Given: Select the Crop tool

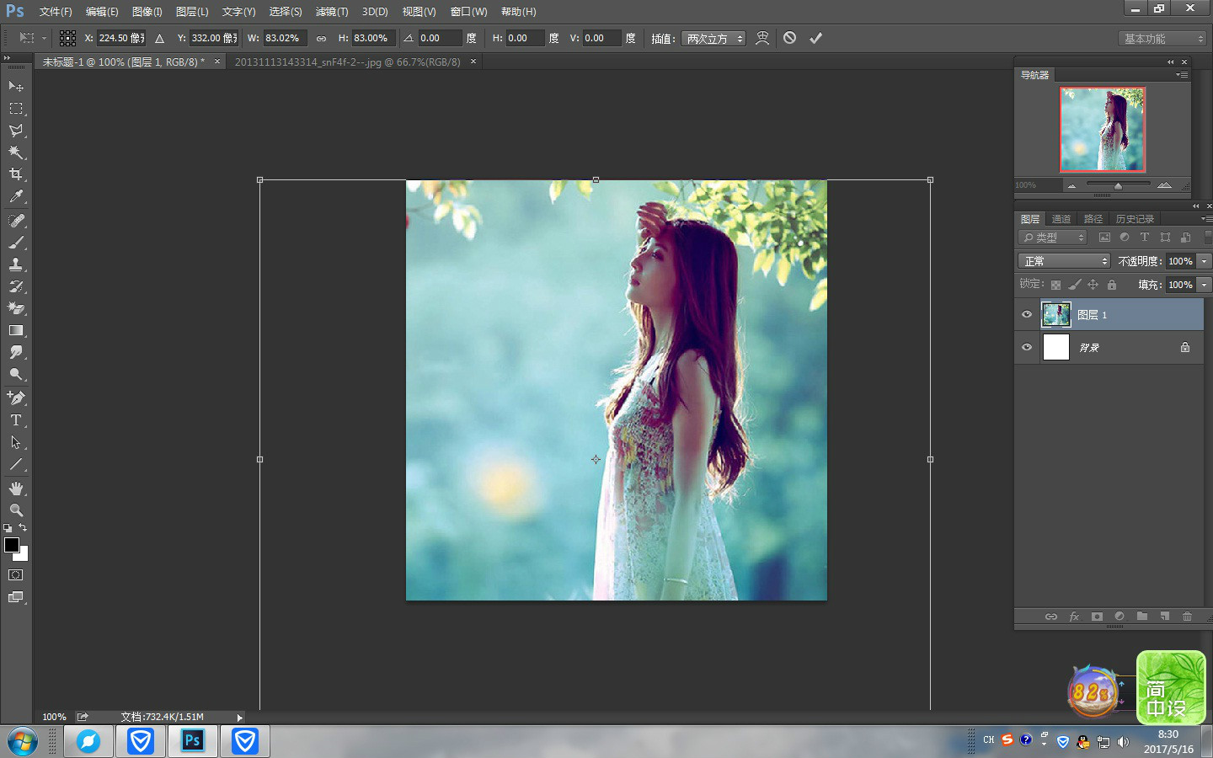Looking at the screenshot, I should coord(16,174).
